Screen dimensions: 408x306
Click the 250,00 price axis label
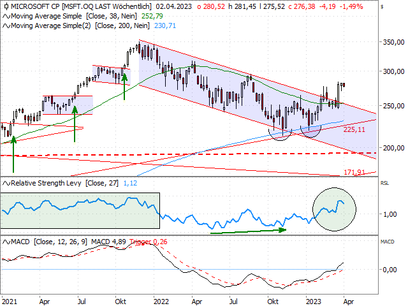393,106
